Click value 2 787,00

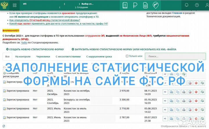point(124,117)
